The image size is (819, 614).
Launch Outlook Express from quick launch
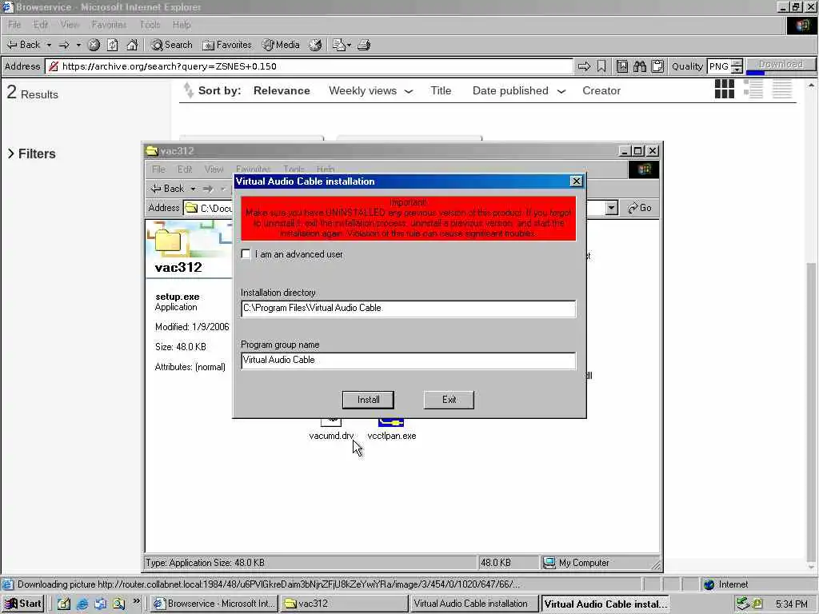100,604
